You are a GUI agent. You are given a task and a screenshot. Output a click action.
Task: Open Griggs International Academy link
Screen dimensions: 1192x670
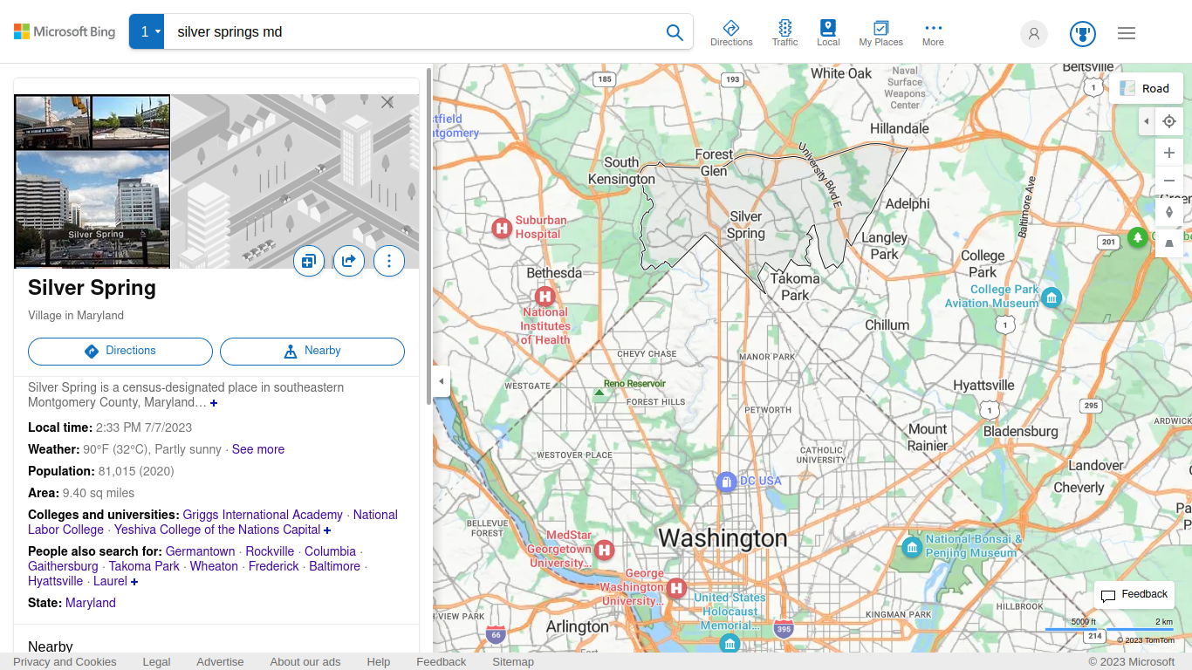click(263, 515)
